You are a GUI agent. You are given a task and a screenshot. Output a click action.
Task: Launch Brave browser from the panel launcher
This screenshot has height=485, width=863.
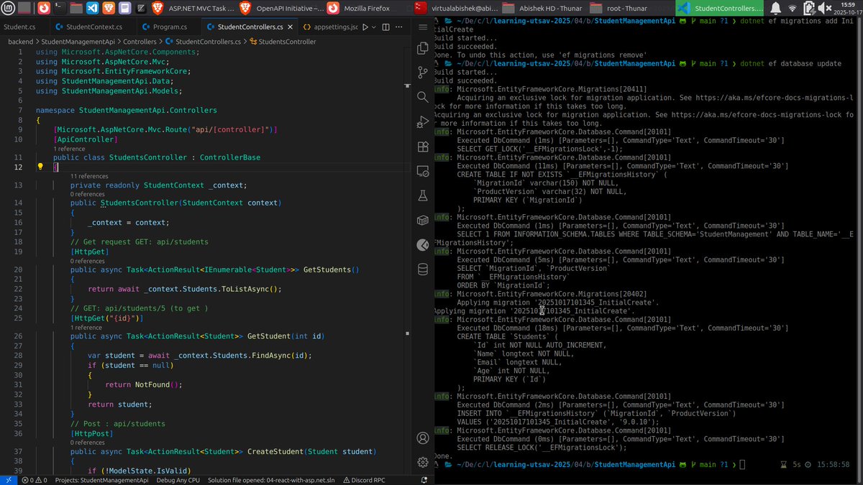coord(109,9)
